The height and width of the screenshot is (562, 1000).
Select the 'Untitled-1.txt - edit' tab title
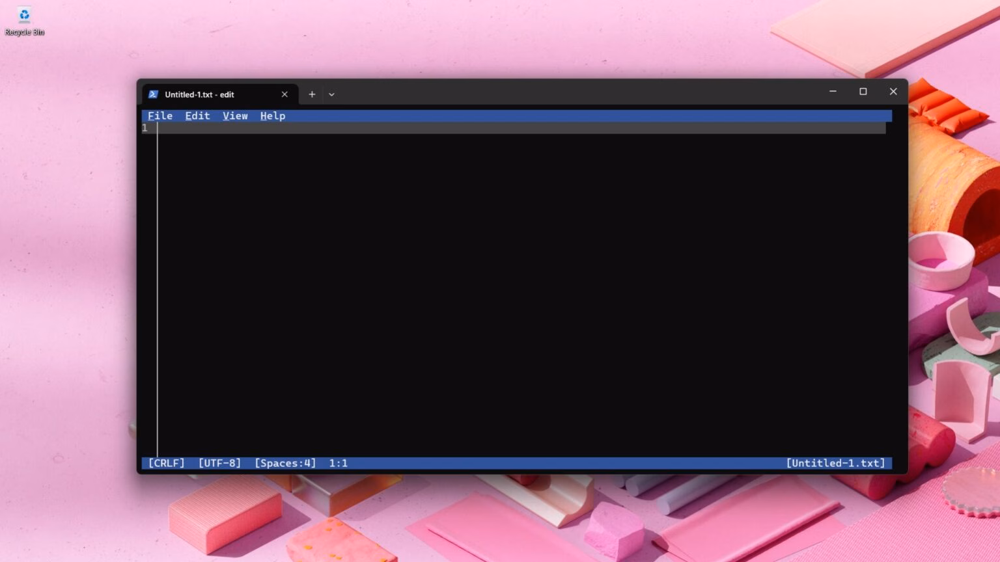pos(199,94)
